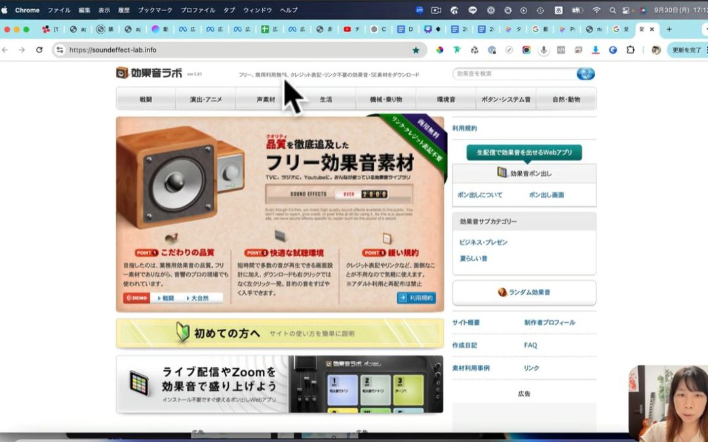Open the Chrome Extensions puzzle icon
The height and width of the screenshot is (442, 708).
(629, 50)
